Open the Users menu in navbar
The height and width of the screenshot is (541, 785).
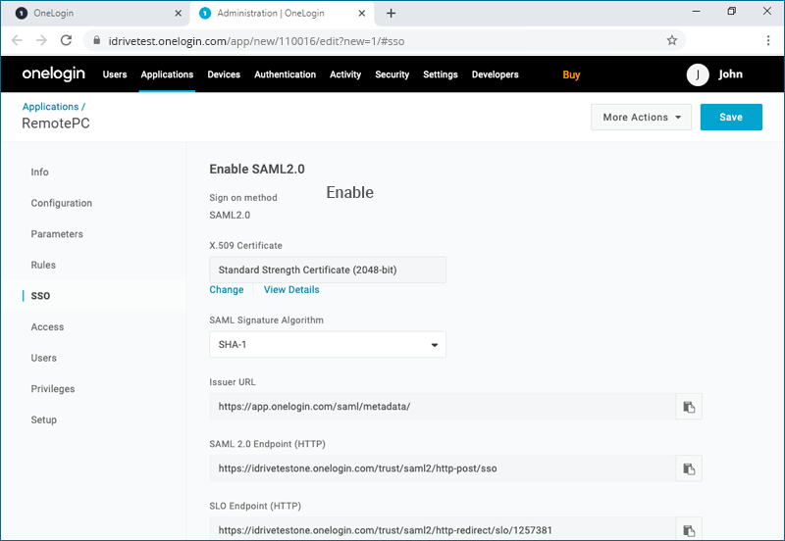(115, 74)
